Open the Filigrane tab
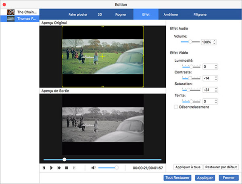242x184 pixels. coord(200,15)
